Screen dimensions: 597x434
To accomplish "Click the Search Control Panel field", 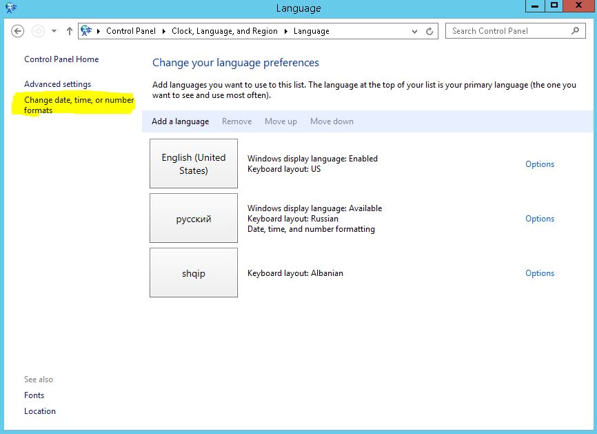I will tap(516, 31).
